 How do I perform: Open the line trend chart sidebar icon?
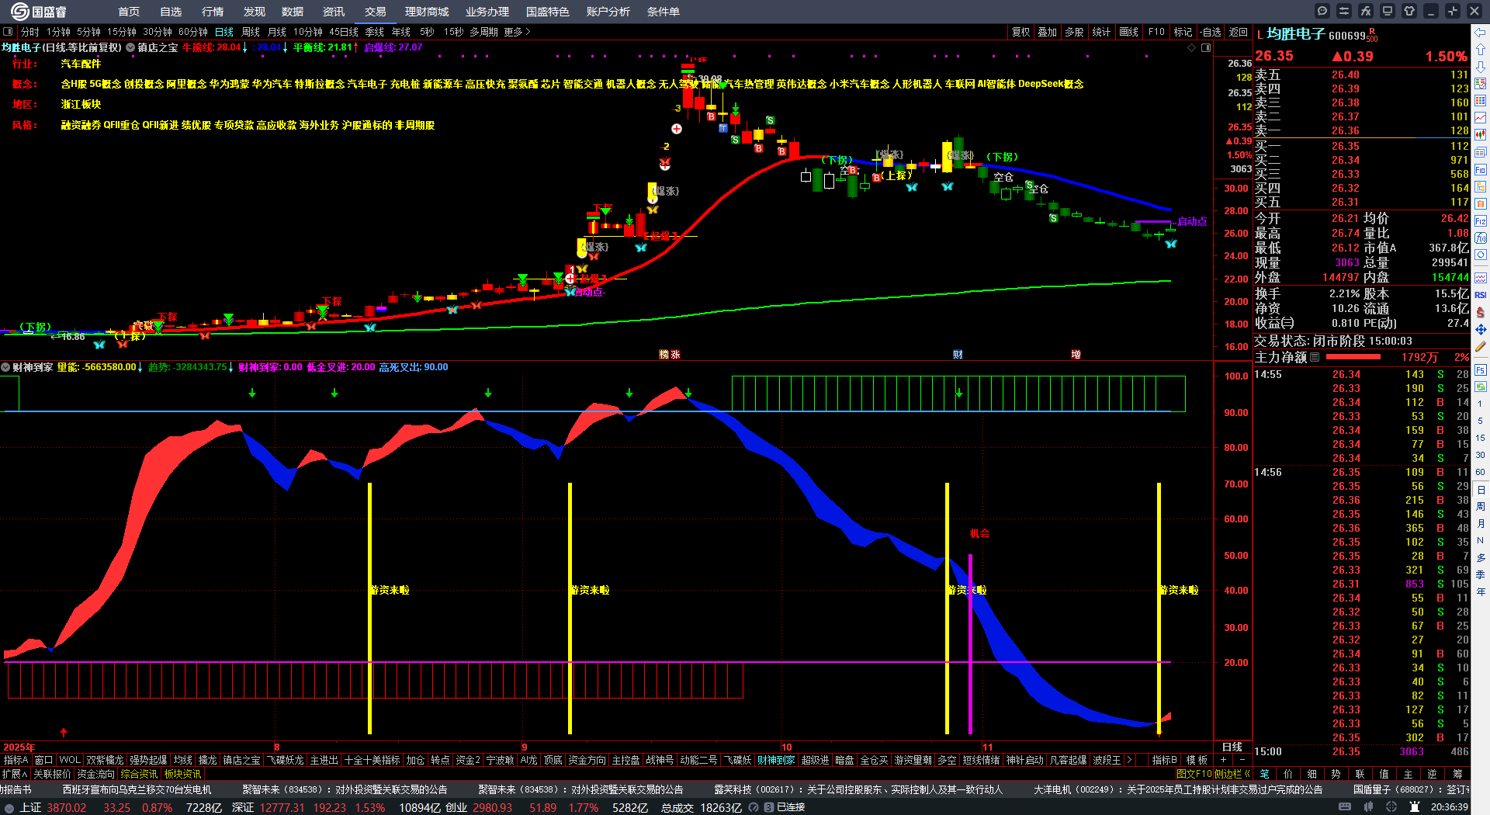coord(1481,117)
